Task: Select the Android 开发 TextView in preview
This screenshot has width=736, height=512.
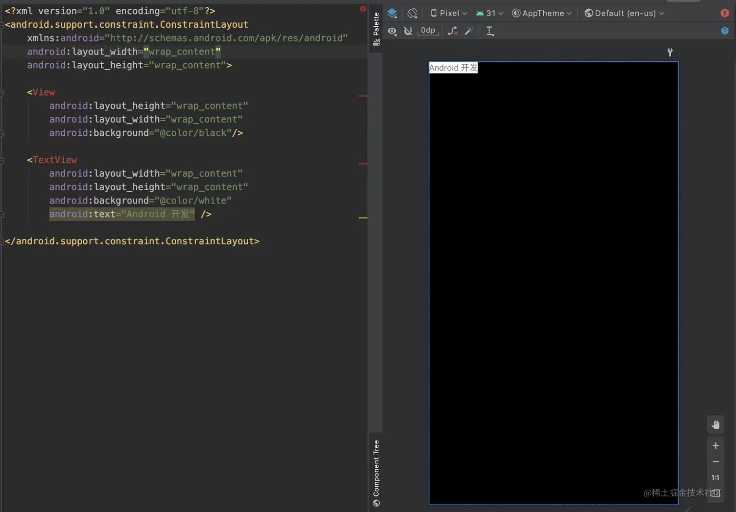Action: (x=453, y=68)
